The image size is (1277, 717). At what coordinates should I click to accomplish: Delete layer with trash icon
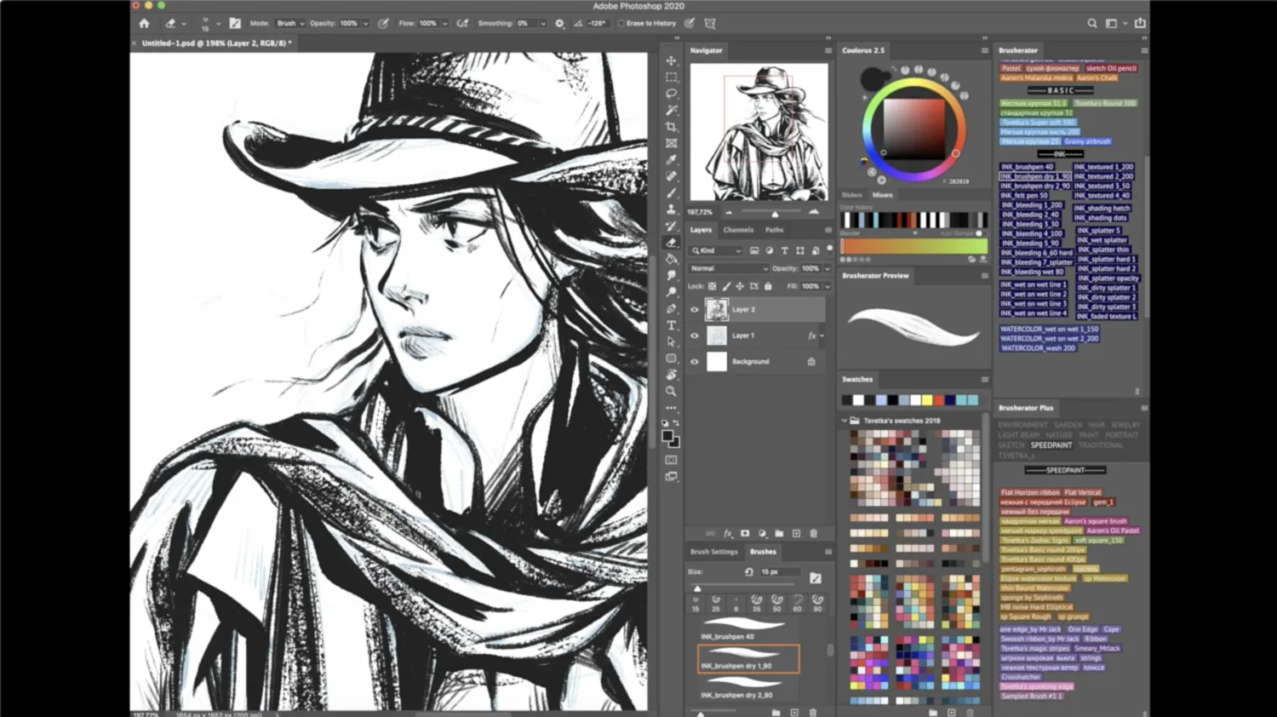813,534
